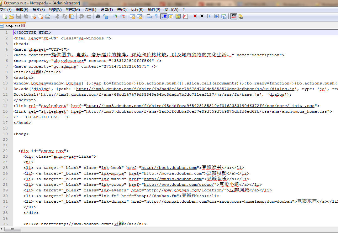Image resolution: width=338 pixels, height=233 pixels.
Task: Zoom out using the magnifier minus icon
Action: tap(122, 16)
